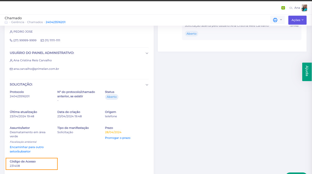Click the person icon beside PEDRO JOSE
The width and height of the screenshot is (312, 174).
click(x=11, y=32)
